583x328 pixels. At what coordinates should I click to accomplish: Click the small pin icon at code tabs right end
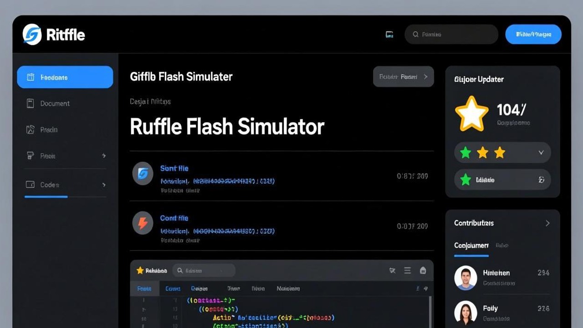click(x=425, y=288)
